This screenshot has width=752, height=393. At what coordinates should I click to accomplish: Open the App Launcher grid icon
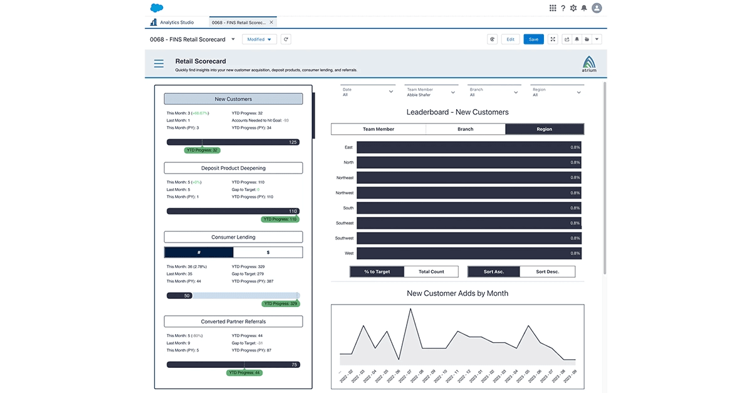coord(553,8)
